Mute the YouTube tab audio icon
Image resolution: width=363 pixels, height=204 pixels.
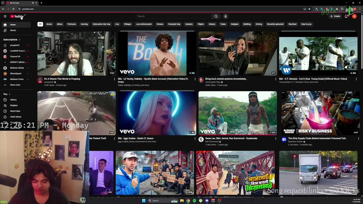pos(33,3)
